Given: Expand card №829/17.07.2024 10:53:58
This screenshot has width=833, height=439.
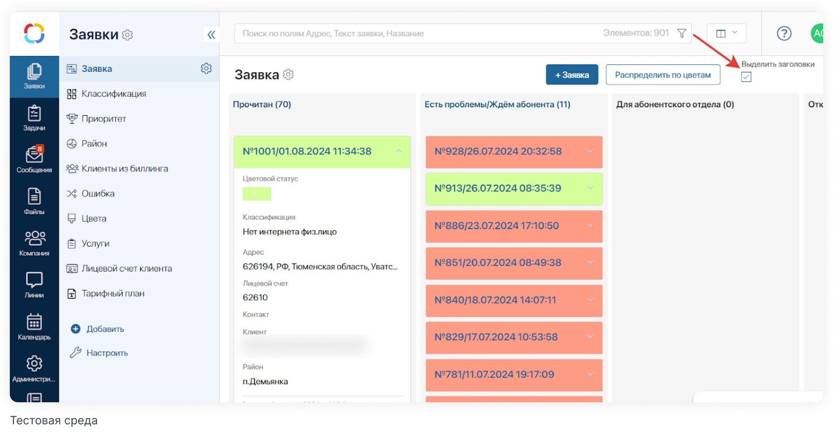Looking at the screenshot, I should pyautogui.click(x=590, y=337).
